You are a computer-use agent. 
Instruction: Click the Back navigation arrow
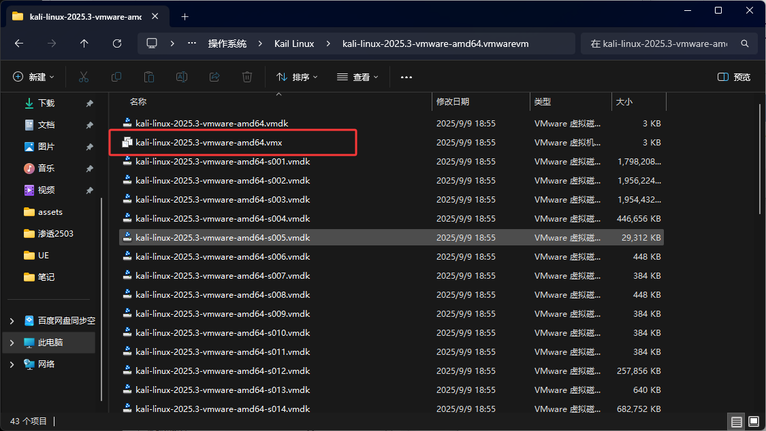pyautogui.click(x=19, y=44)
